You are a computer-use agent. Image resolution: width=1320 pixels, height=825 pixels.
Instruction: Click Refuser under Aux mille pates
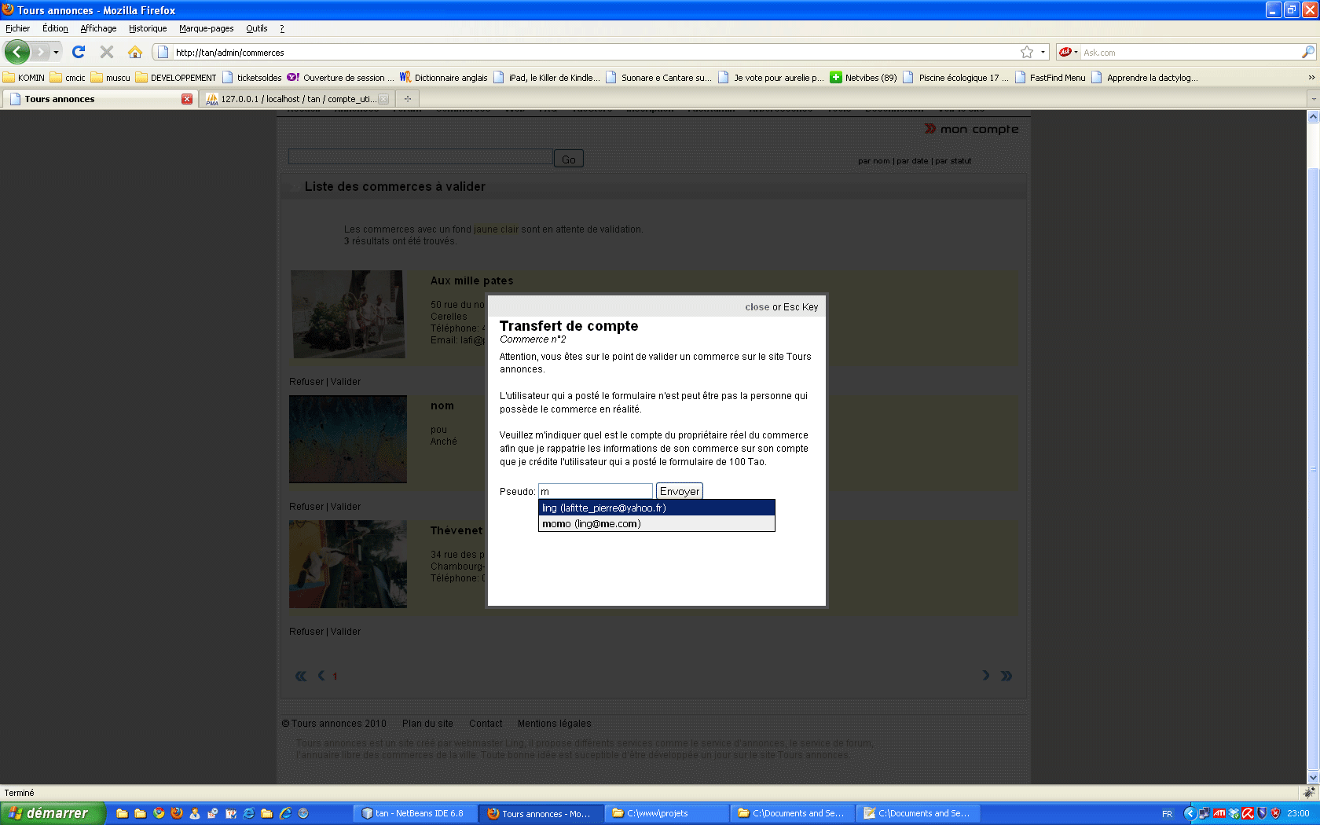point(306,382)
